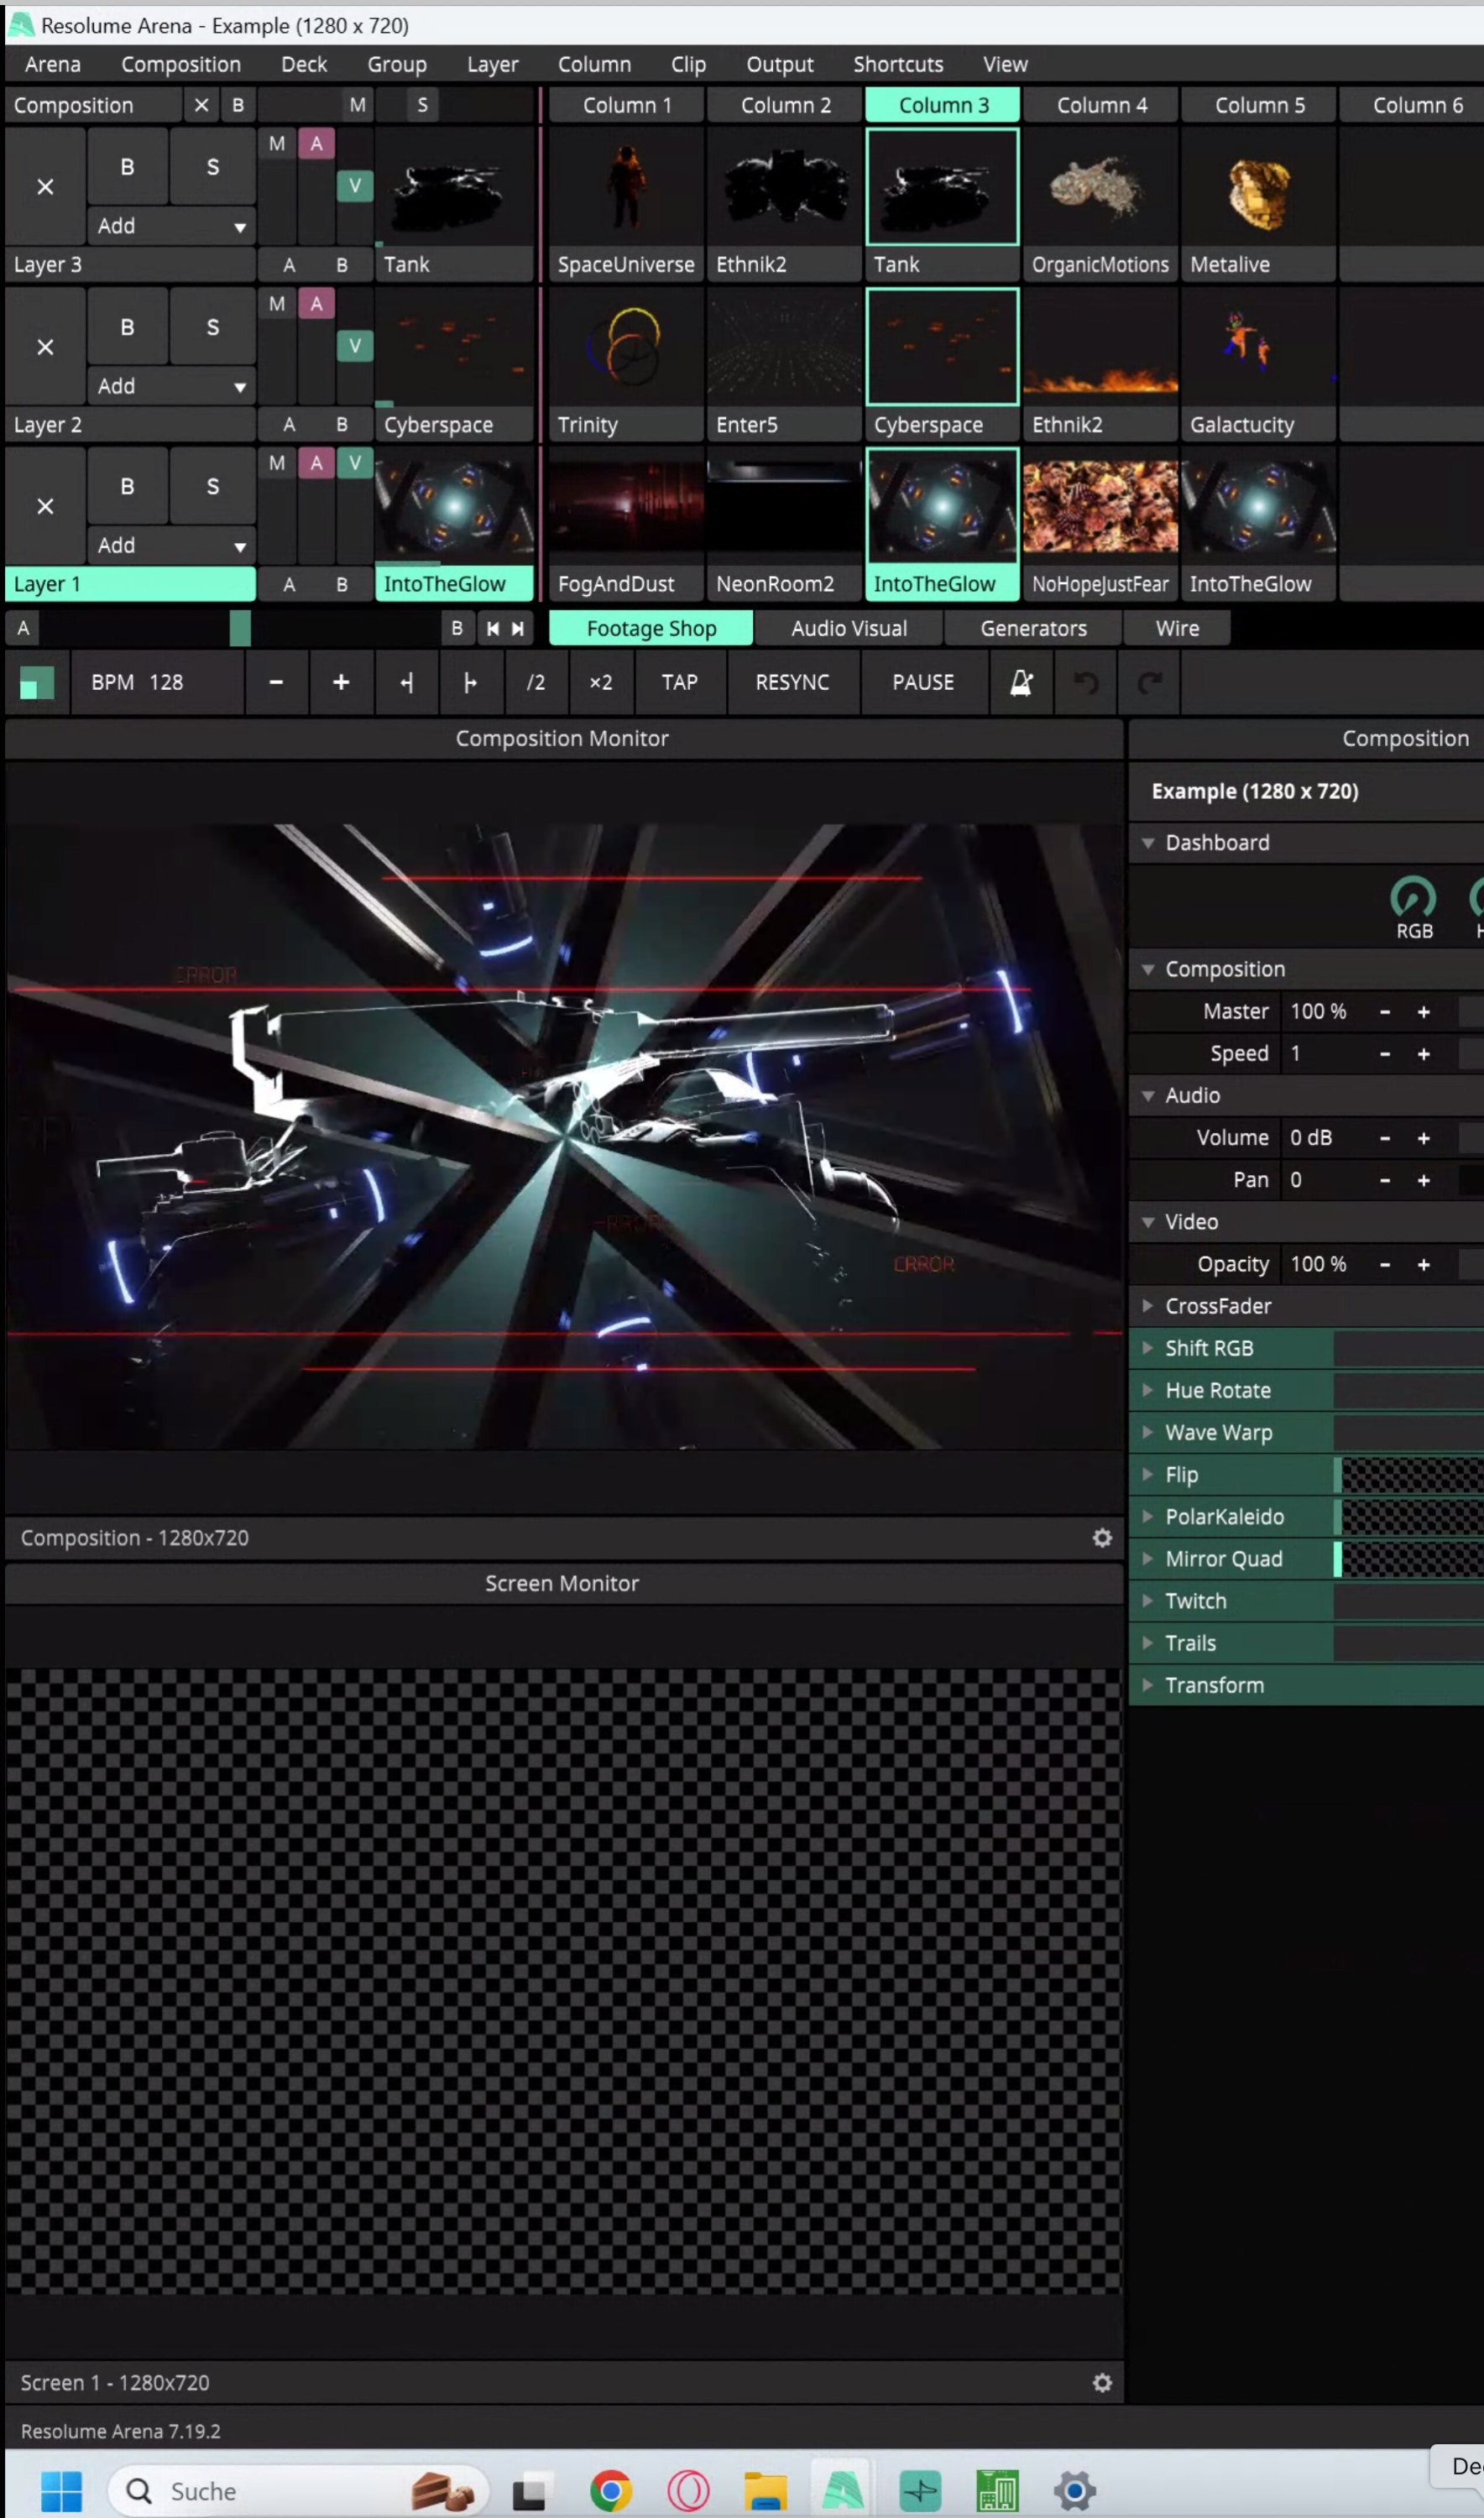Open Composition Monitor settings gear
The image size is (1484, 2518).
tap(1102, 1538)
